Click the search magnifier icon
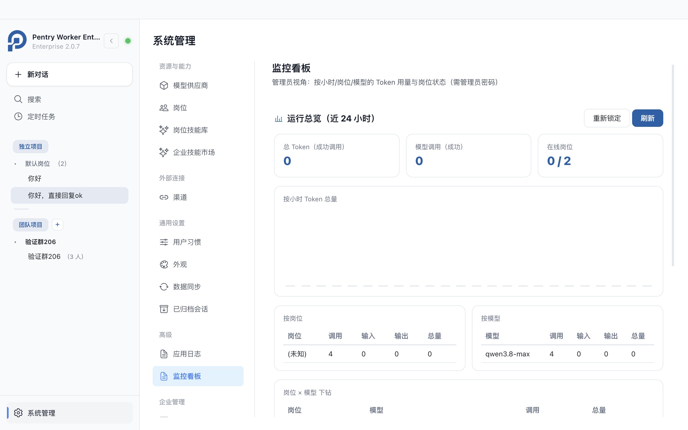 click(18, 99)
